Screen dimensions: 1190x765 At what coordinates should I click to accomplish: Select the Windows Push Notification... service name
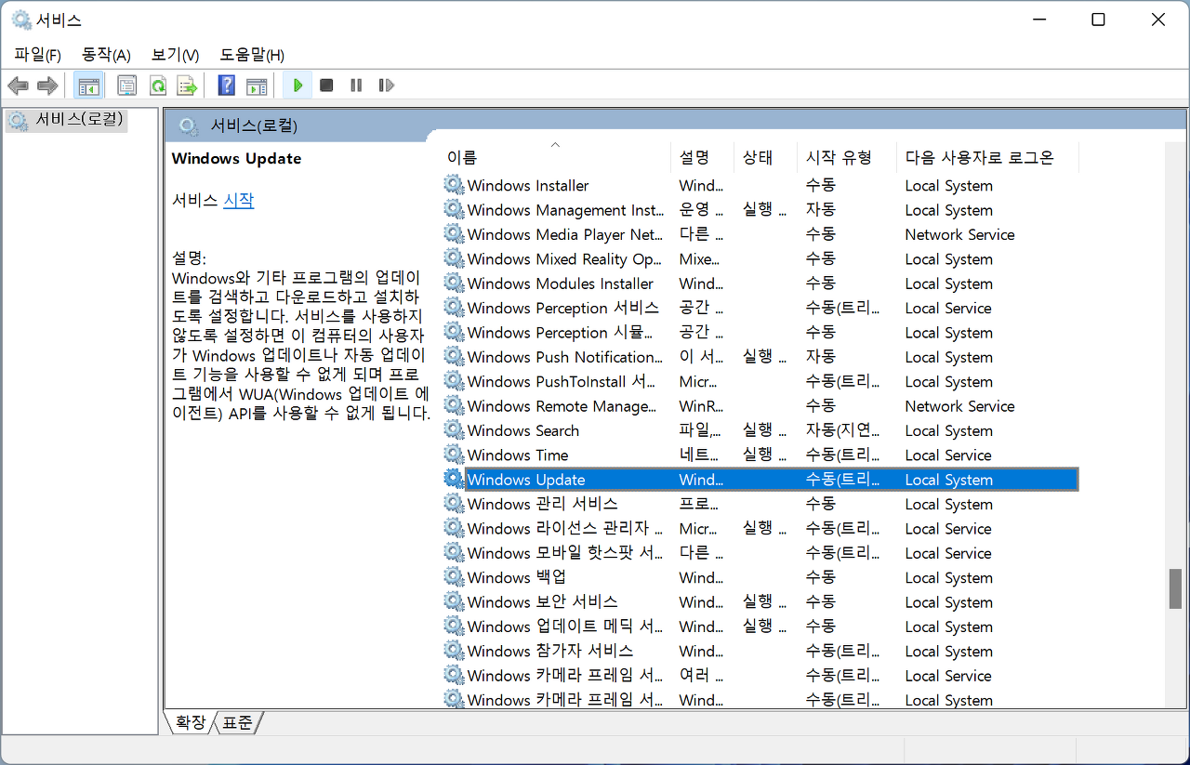pyautogui.click(x=565, y=357)
